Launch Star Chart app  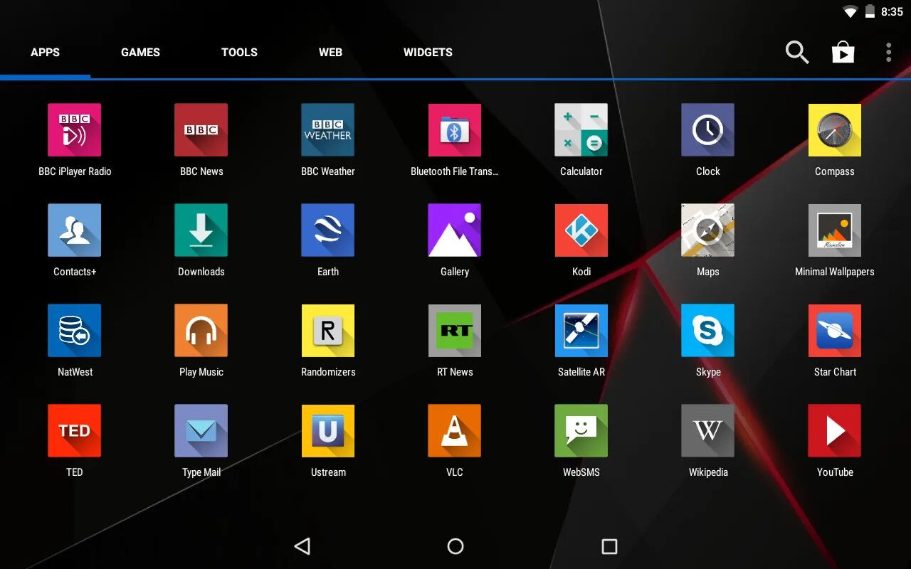click(x=835, y=331)
